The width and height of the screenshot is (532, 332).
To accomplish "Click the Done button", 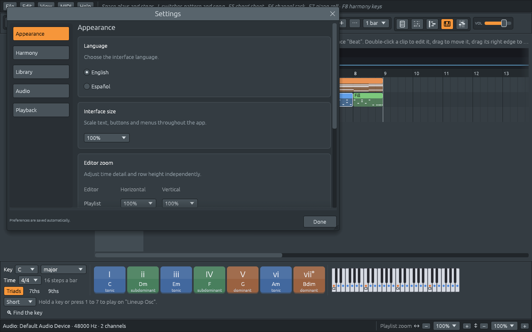I will point(320,222).
